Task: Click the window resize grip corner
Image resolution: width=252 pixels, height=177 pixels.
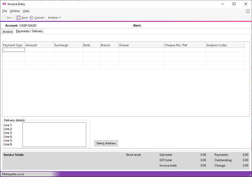Action: point(250,175)
